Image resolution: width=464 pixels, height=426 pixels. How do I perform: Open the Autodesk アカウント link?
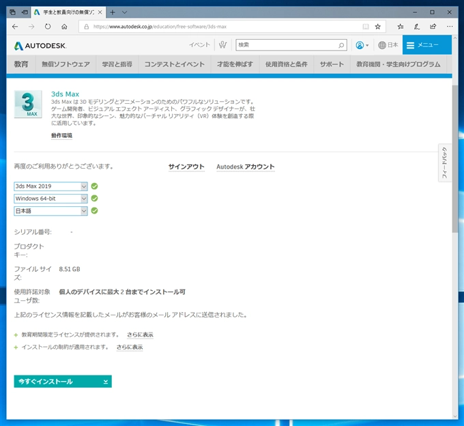coord(246,167)
